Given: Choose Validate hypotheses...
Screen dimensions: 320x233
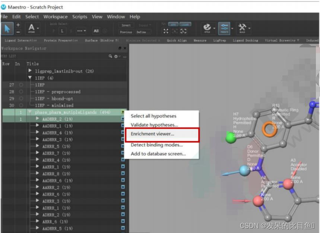Looking at the screenshot, I should [x=154, y=125].
